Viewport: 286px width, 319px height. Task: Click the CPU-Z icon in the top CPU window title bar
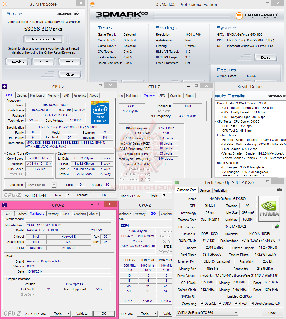pos(5,86)
